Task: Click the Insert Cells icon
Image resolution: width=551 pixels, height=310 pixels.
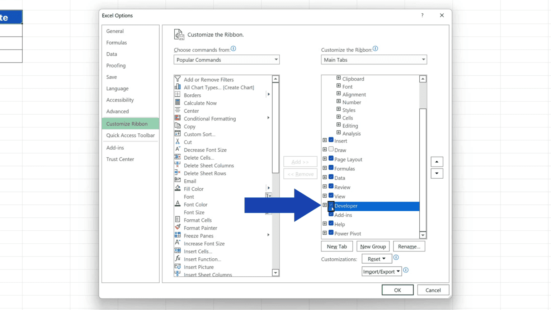Action: tap(178, 251)
